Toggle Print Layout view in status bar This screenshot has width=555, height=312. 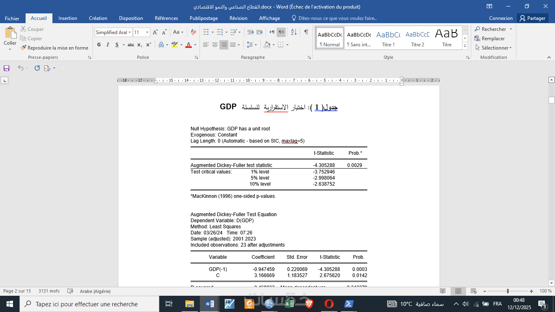point(458,291)
